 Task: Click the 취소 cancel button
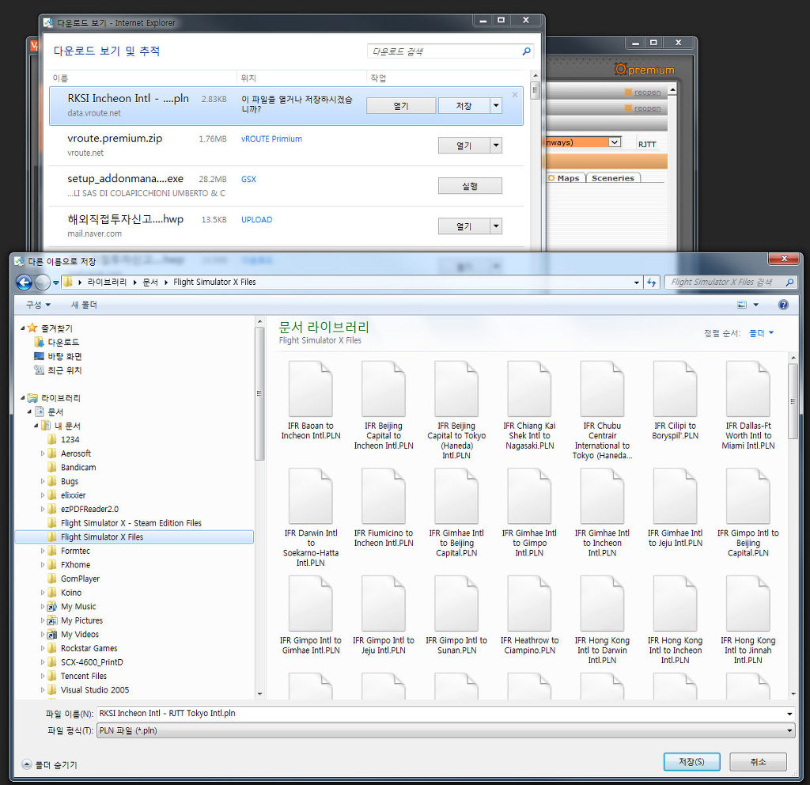pyautogui.click(x=758, y=762)
